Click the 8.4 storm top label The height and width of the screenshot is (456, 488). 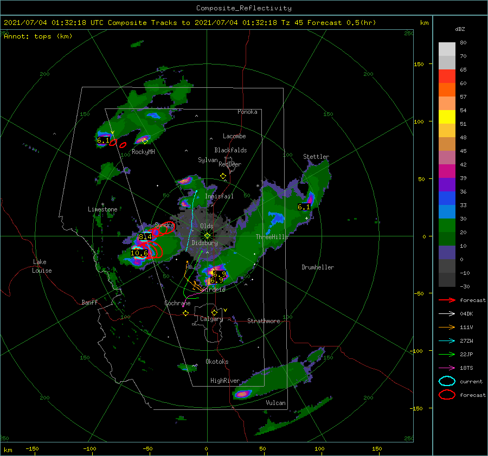click(145, 237)
